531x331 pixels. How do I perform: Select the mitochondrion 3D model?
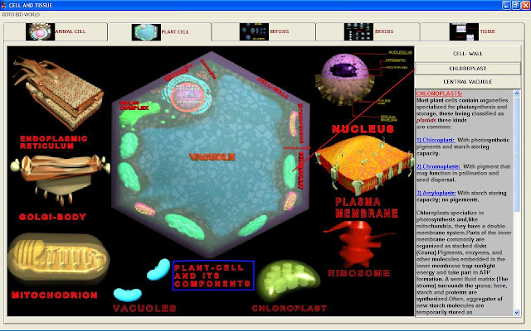tap(58, 258)
